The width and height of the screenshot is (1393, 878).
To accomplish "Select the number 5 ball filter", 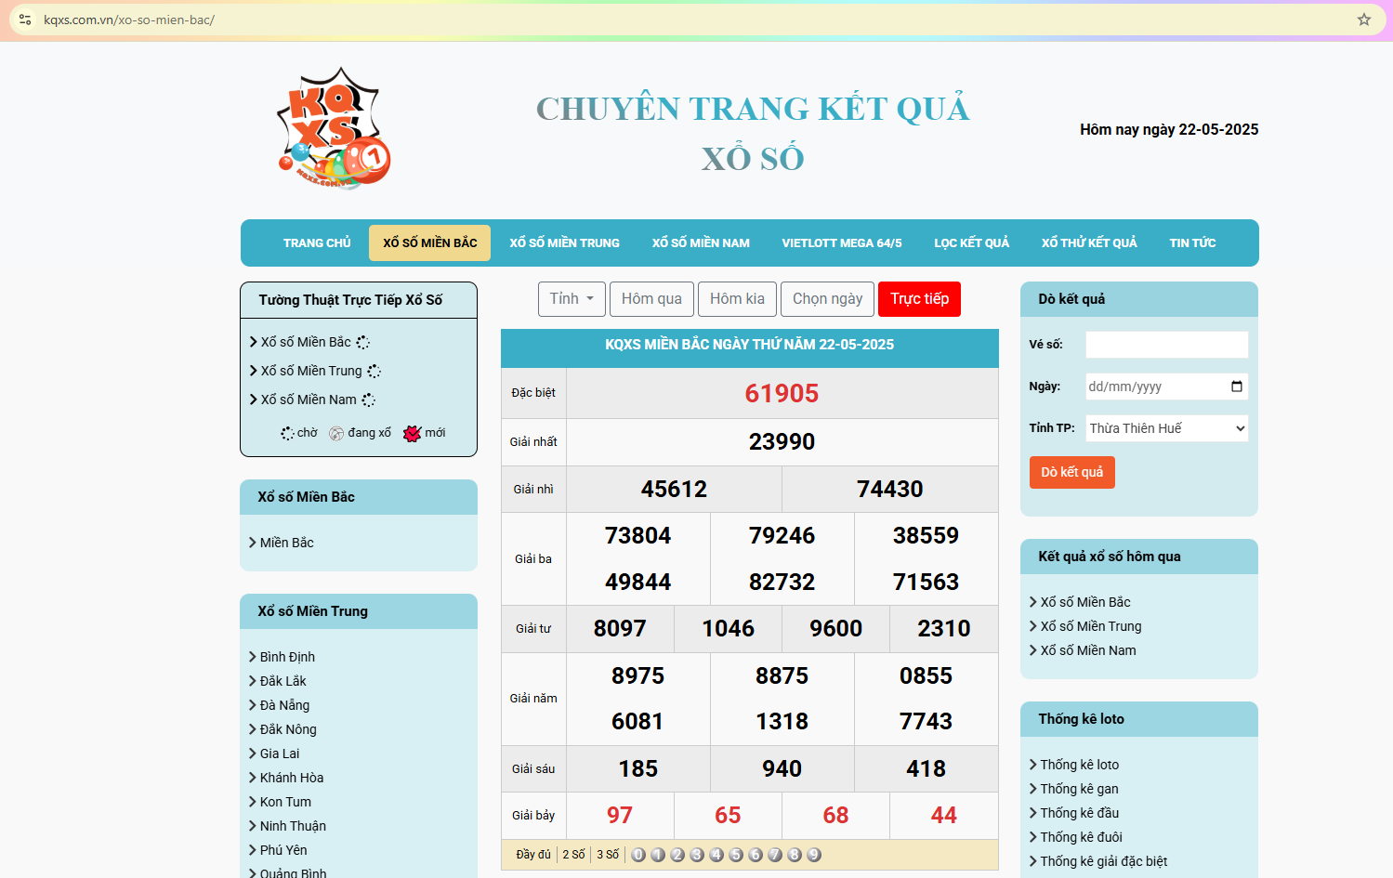I will point(736,855).
